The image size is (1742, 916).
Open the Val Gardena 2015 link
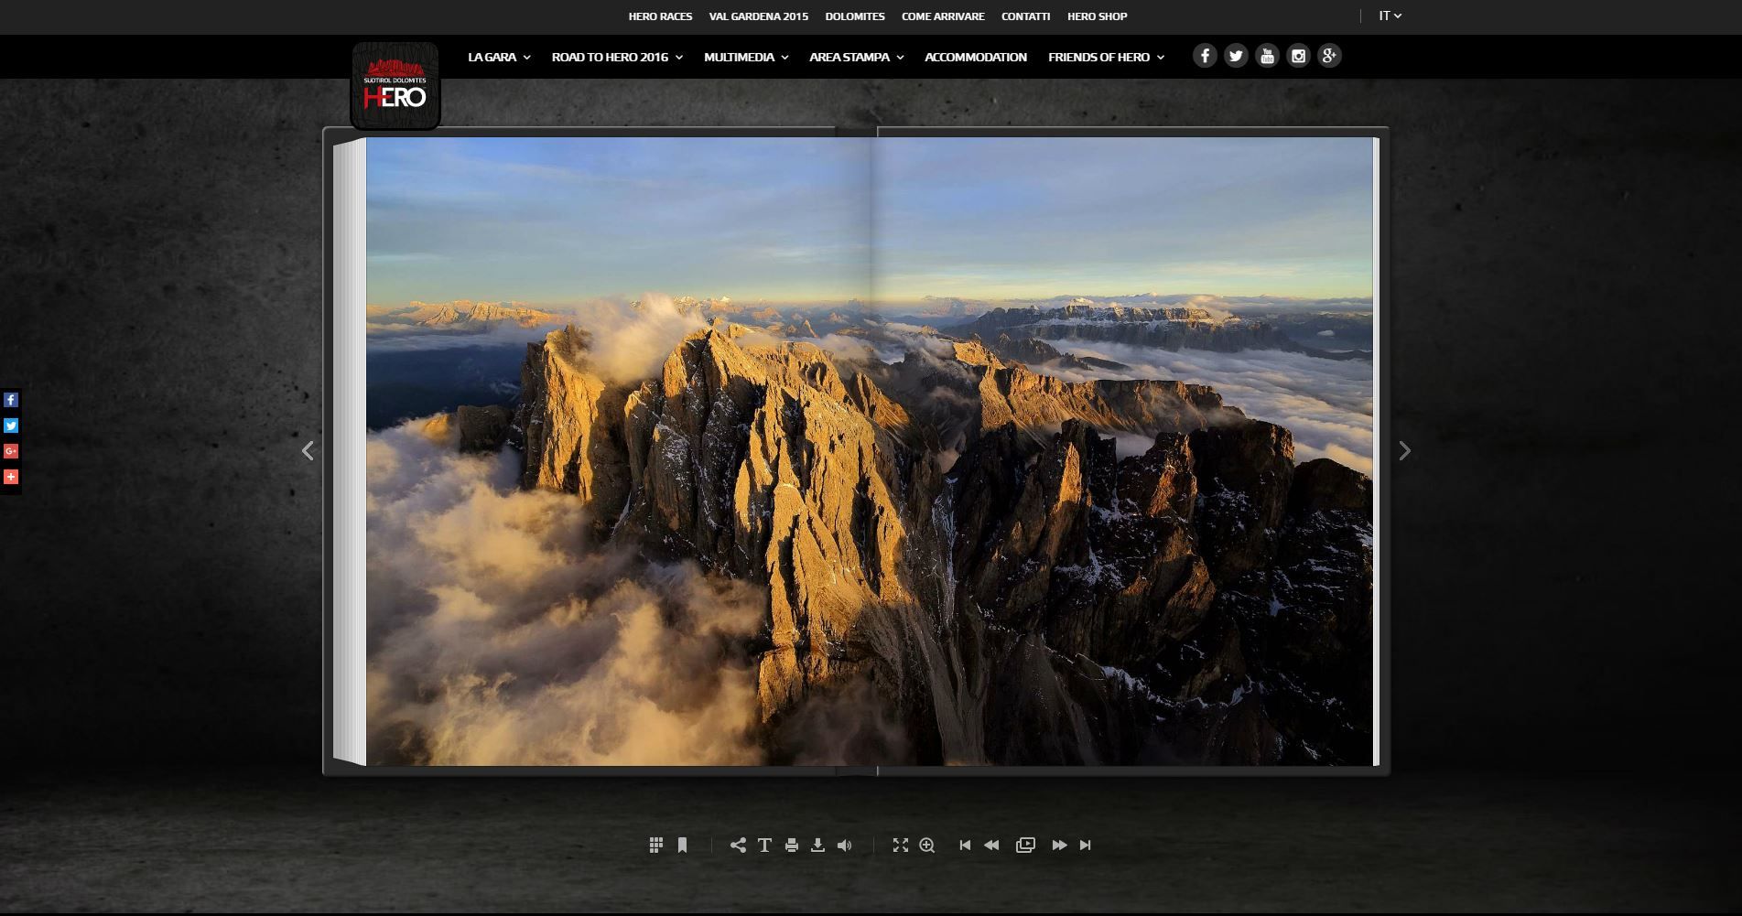pyautogui.click(x=758, y=16)
